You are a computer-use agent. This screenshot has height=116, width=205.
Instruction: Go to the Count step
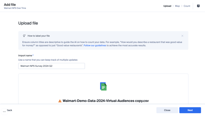pyautogui.click(x=187, y=6)
